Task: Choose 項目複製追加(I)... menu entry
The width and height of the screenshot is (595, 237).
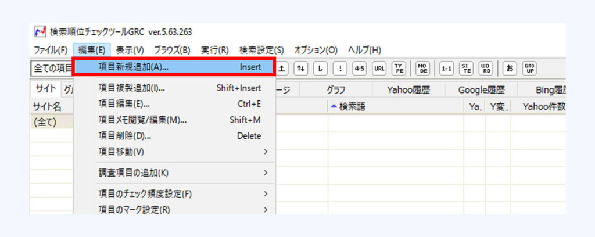Action: click(x=174, y=88)
